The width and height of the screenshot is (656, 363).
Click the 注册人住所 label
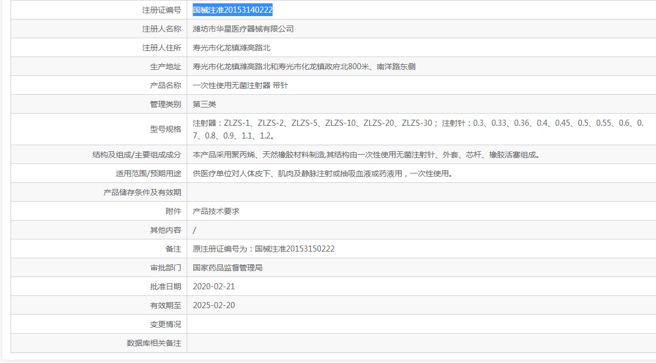[161, 48]
